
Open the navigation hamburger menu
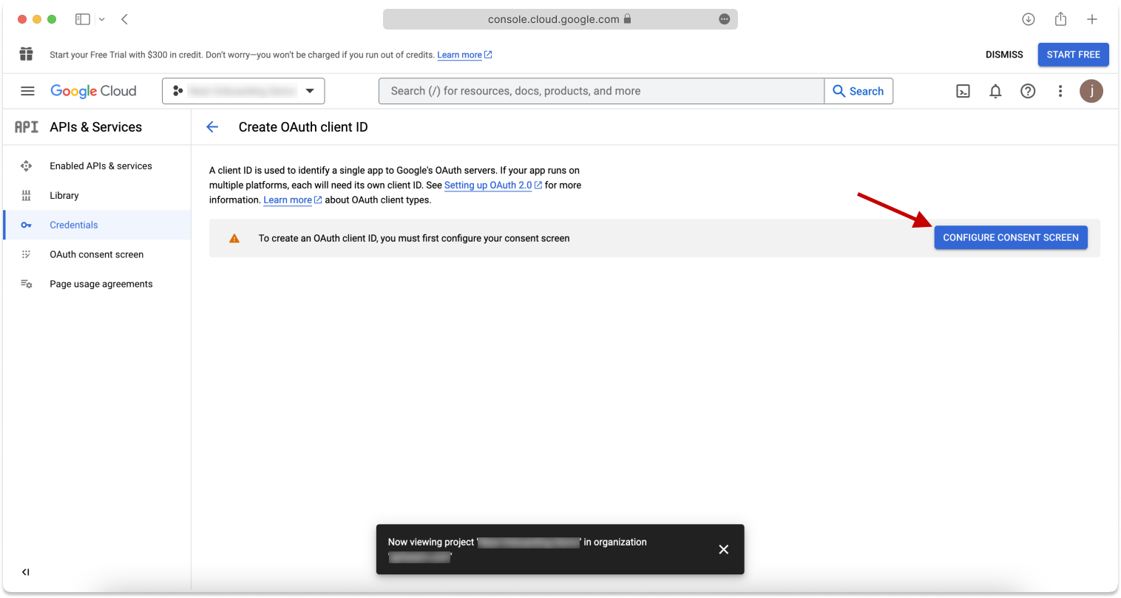[27, 91]
